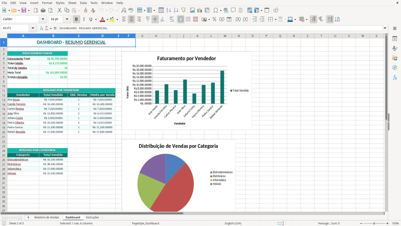The width and height of the screenshot is (401, 226).
Task: Toggle Merge and Center Cells
Action: (181, 19)
